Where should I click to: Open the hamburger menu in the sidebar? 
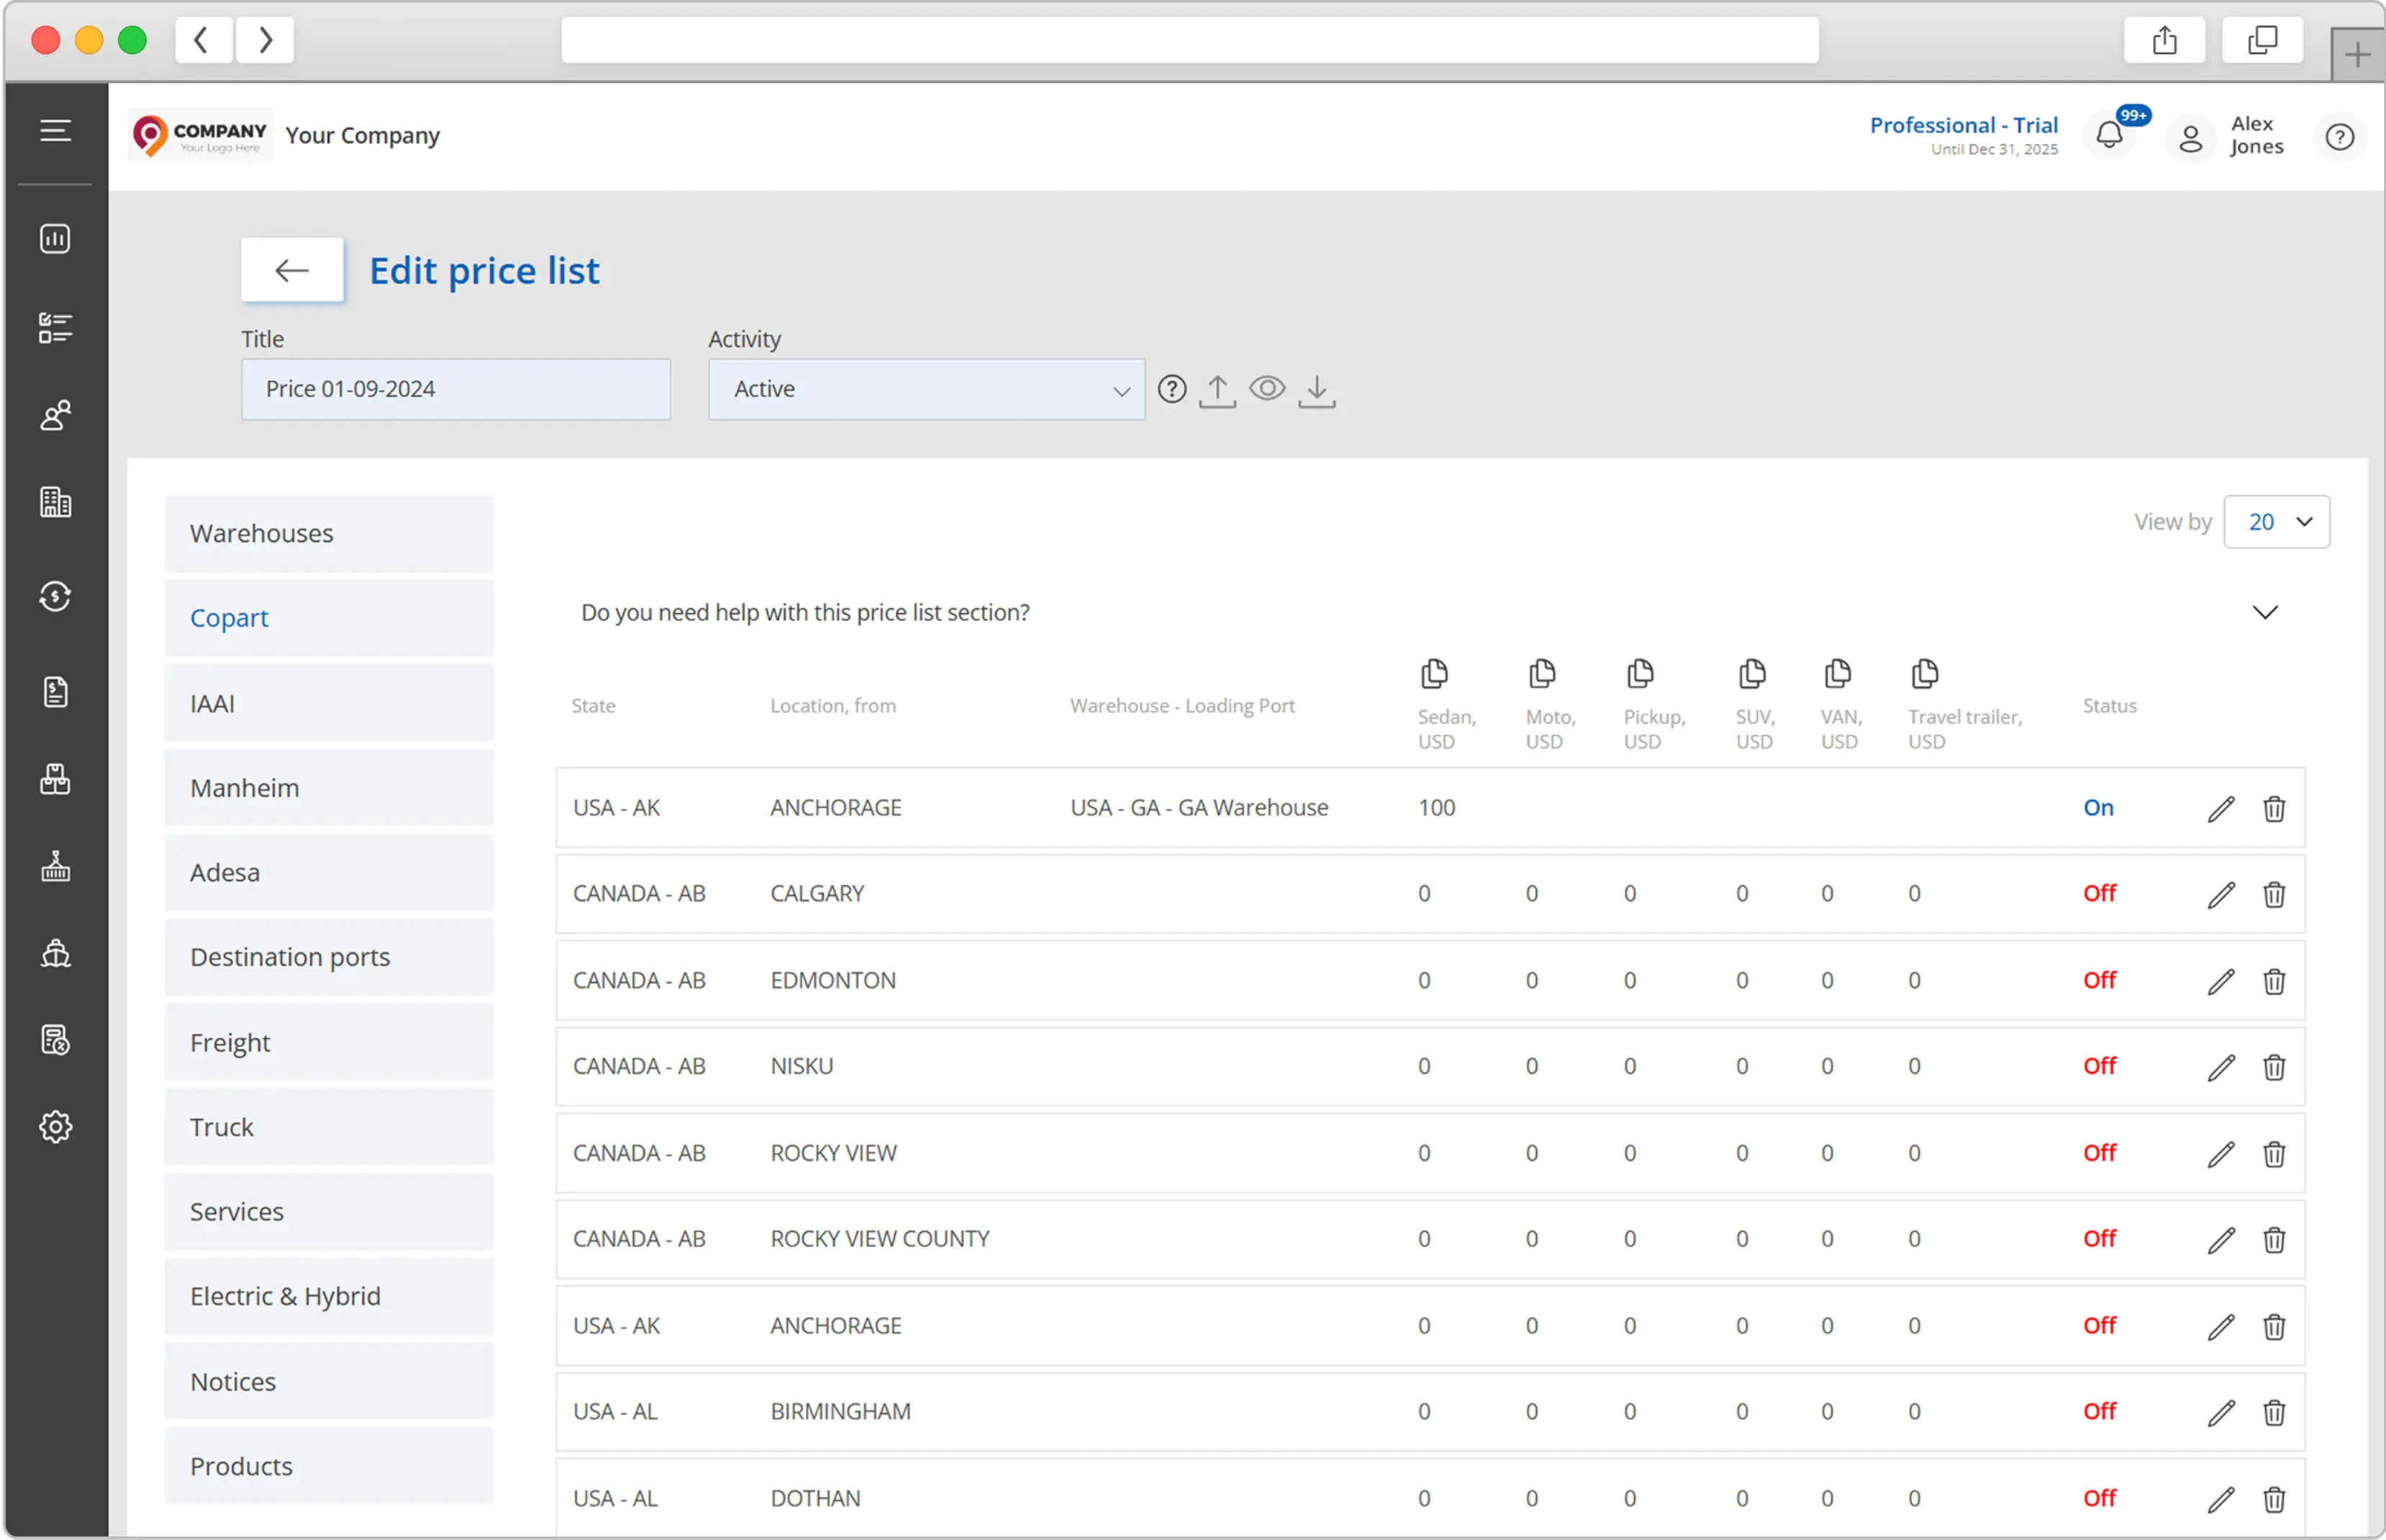(x=55, y=130)
